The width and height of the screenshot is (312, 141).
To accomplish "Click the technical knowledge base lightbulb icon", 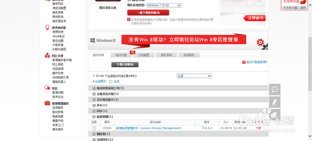I will (47, 27).
